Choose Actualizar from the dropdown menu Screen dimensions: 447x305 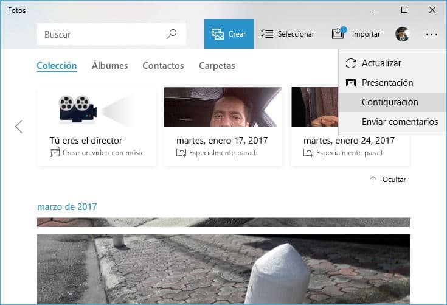(381, 63)
